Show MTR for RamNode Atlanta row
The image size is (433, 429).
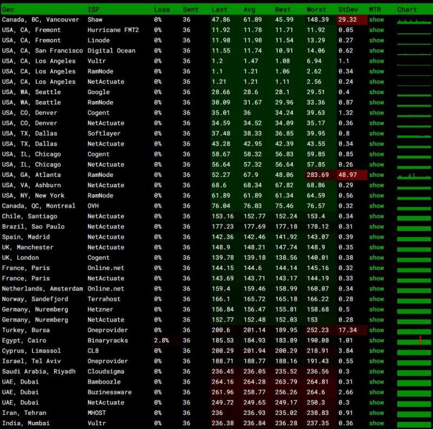376,175
